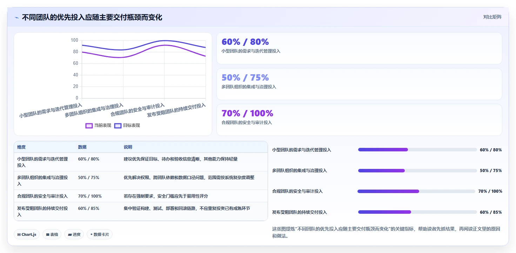Click the progress bar for 多团队组织的集成与治理投入

[x=417, y=171]
